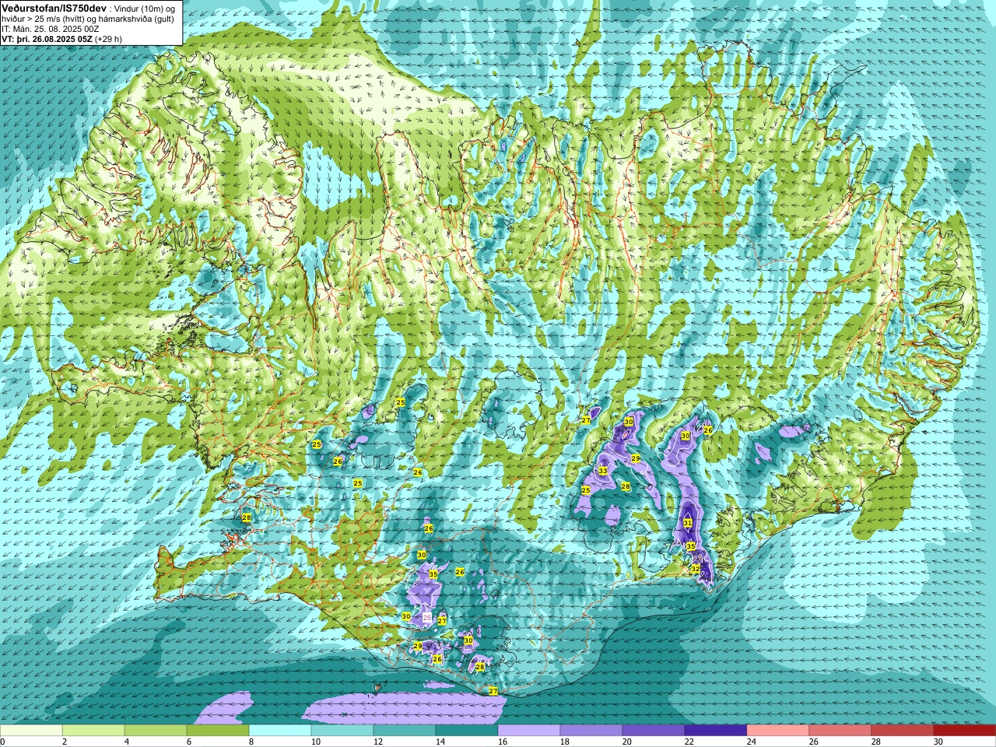Click the color scale tick label 6

189,742
